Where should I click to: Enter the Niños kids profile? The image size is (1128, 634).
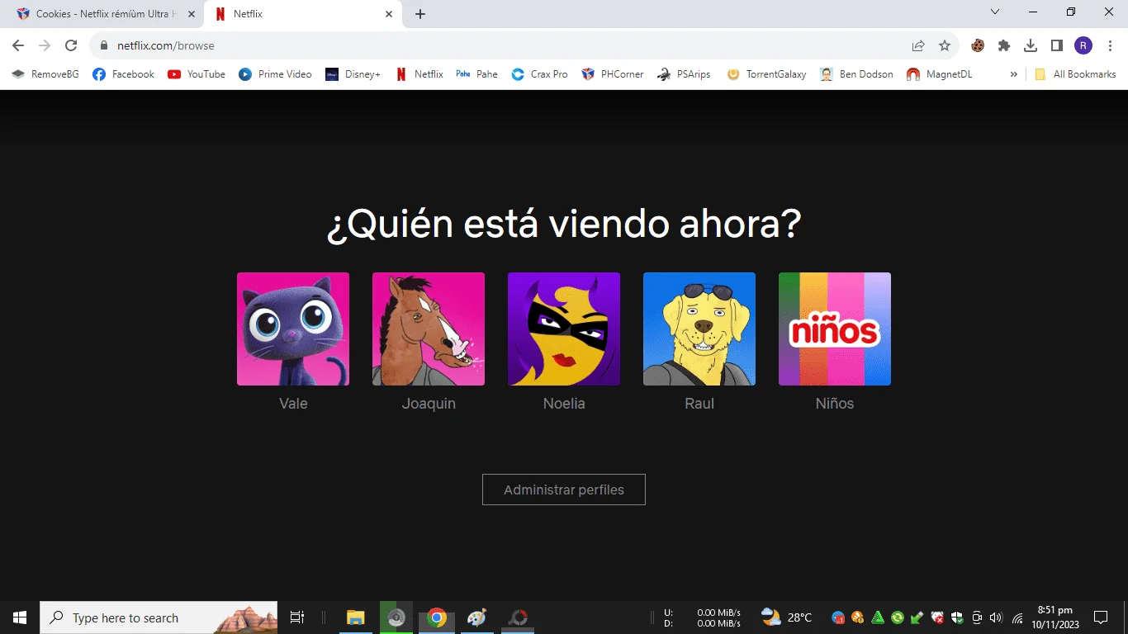coord(835,329)
